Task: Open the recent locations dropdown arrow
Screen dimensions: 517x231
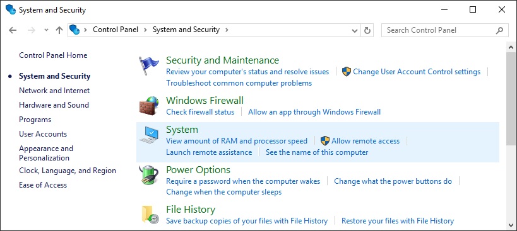Action: [x=46, y=30]
